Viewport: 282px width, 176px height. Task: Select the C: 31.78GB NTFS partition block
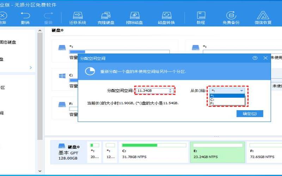154,152
